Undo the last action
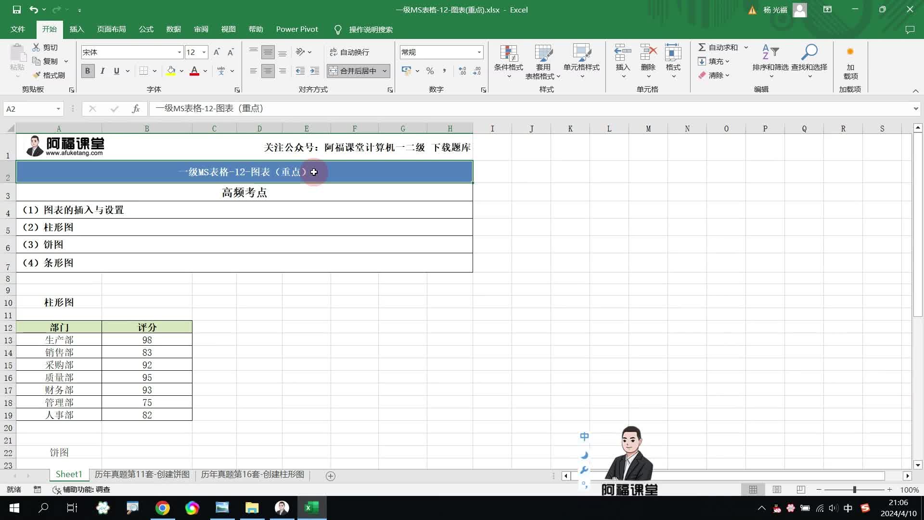 [33, 10]
